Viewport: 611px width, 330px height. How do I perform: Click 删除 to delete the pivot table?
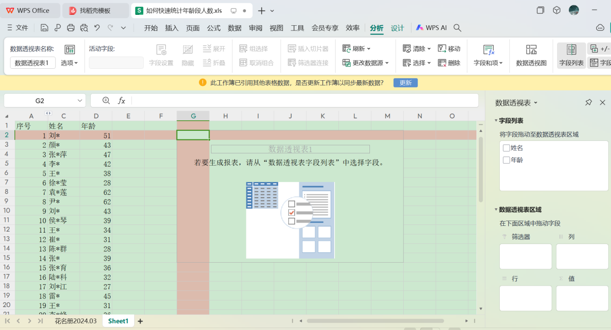click(x=449, y=63)
